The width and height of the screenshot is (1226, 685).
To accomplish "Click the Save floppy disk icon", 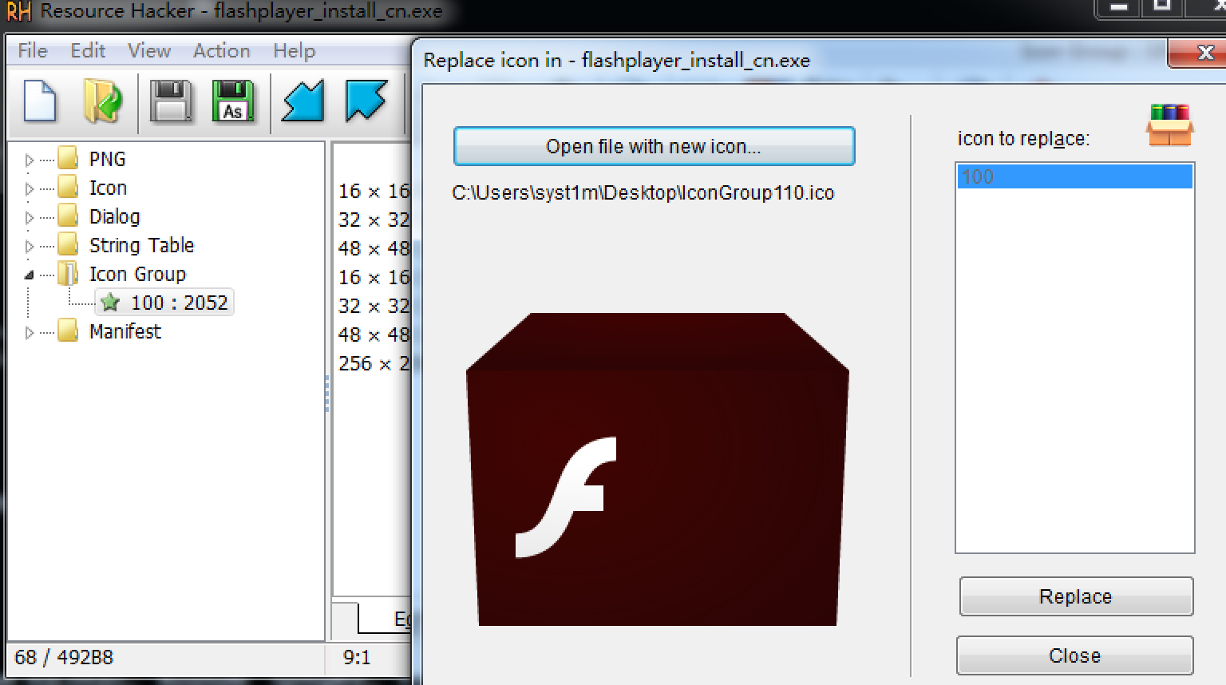I will 171,101.
